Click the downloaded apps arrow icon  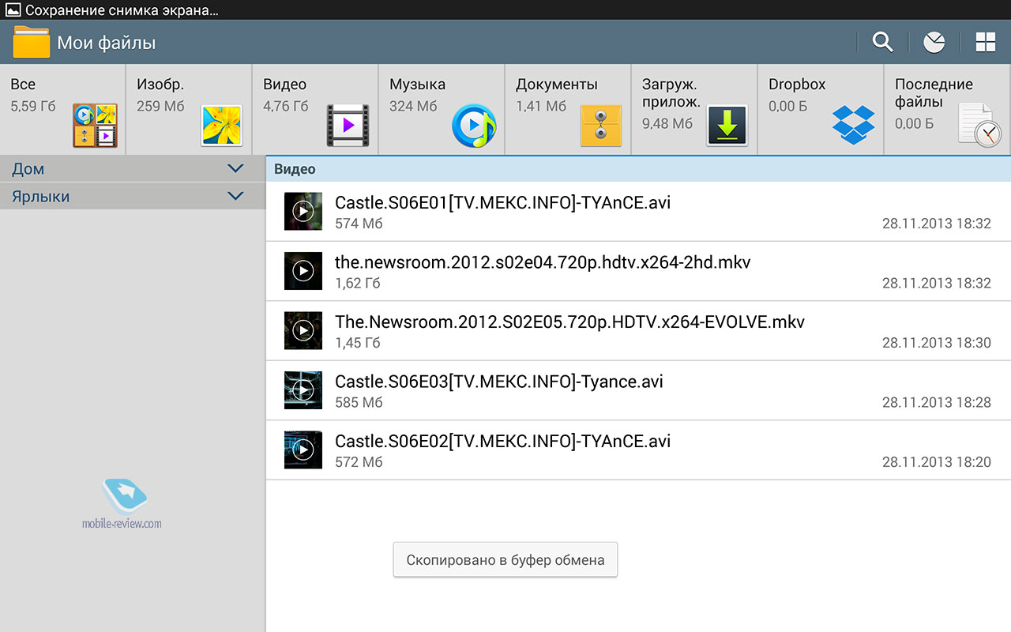(727, 125)
